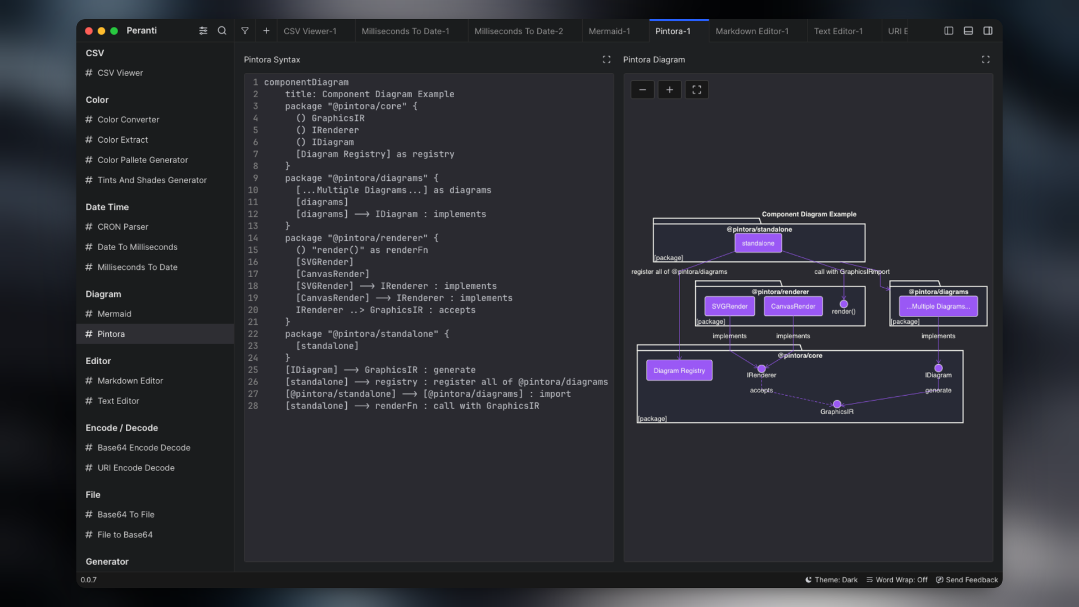
Task: Open URI Encode Decode tool
Action: click(x=155, y=468)
